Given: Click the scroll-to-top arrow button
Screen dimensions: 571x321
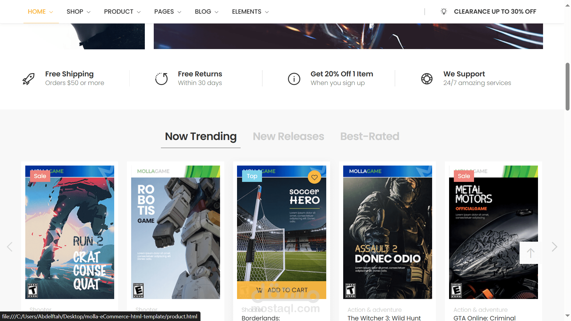Looking at the screenshot, I should 531,253.
